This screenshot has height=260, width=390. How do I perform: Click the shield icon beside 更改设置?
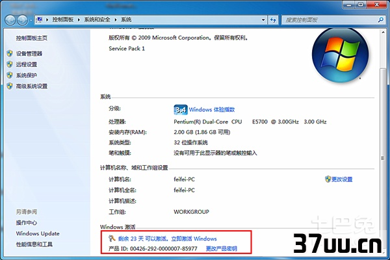(x=328, y=179)
